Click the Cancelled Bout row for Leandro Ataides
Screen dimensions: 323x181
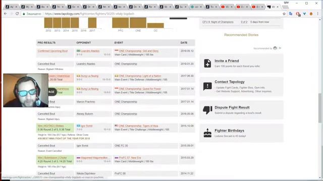coord(116,64)
